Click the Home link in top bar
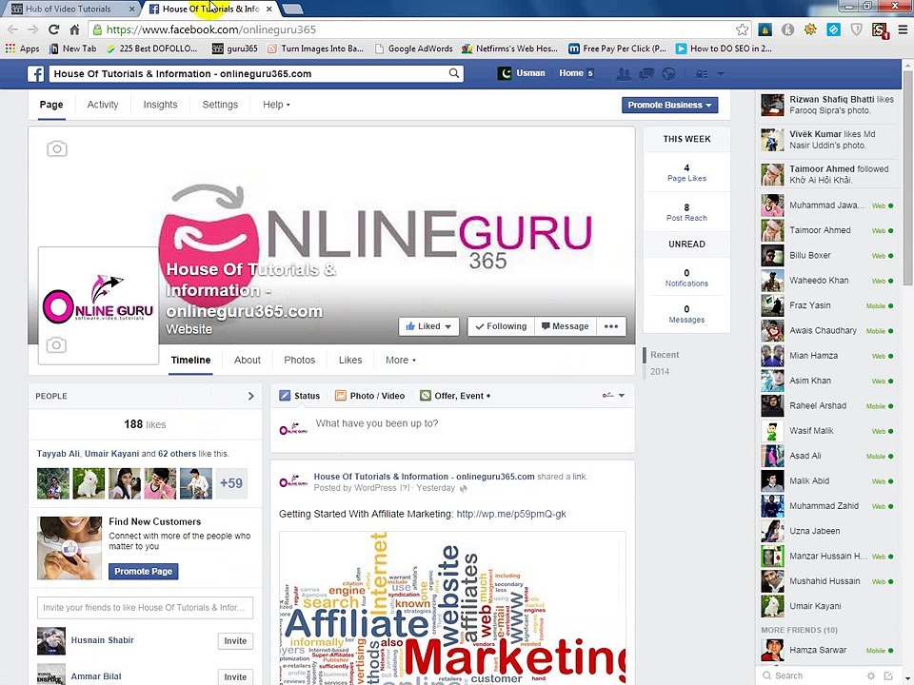This screenshot has width=914, height=685. click(x=570, y=73)
